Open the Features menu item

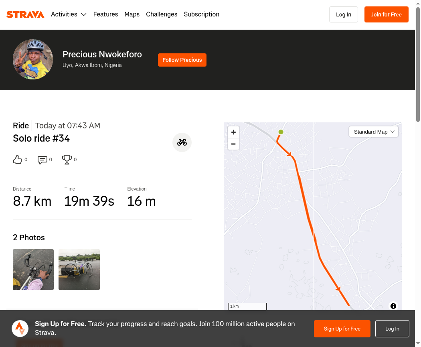[x=105, y=14]
